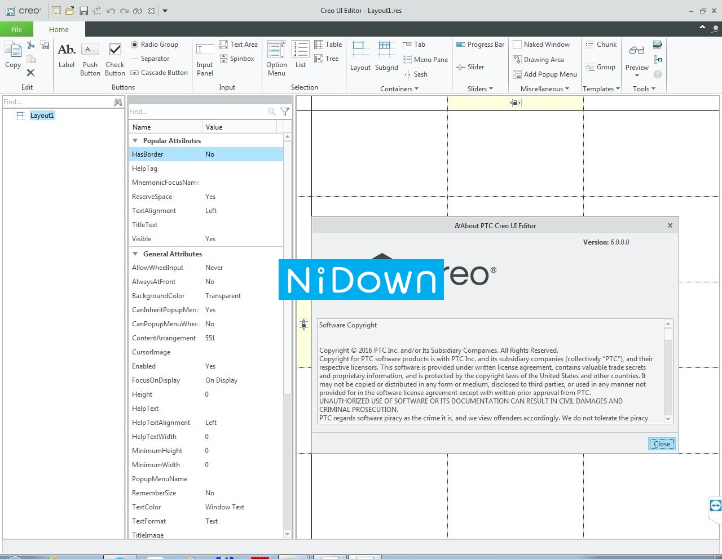Insert a Push Button component

90,59
